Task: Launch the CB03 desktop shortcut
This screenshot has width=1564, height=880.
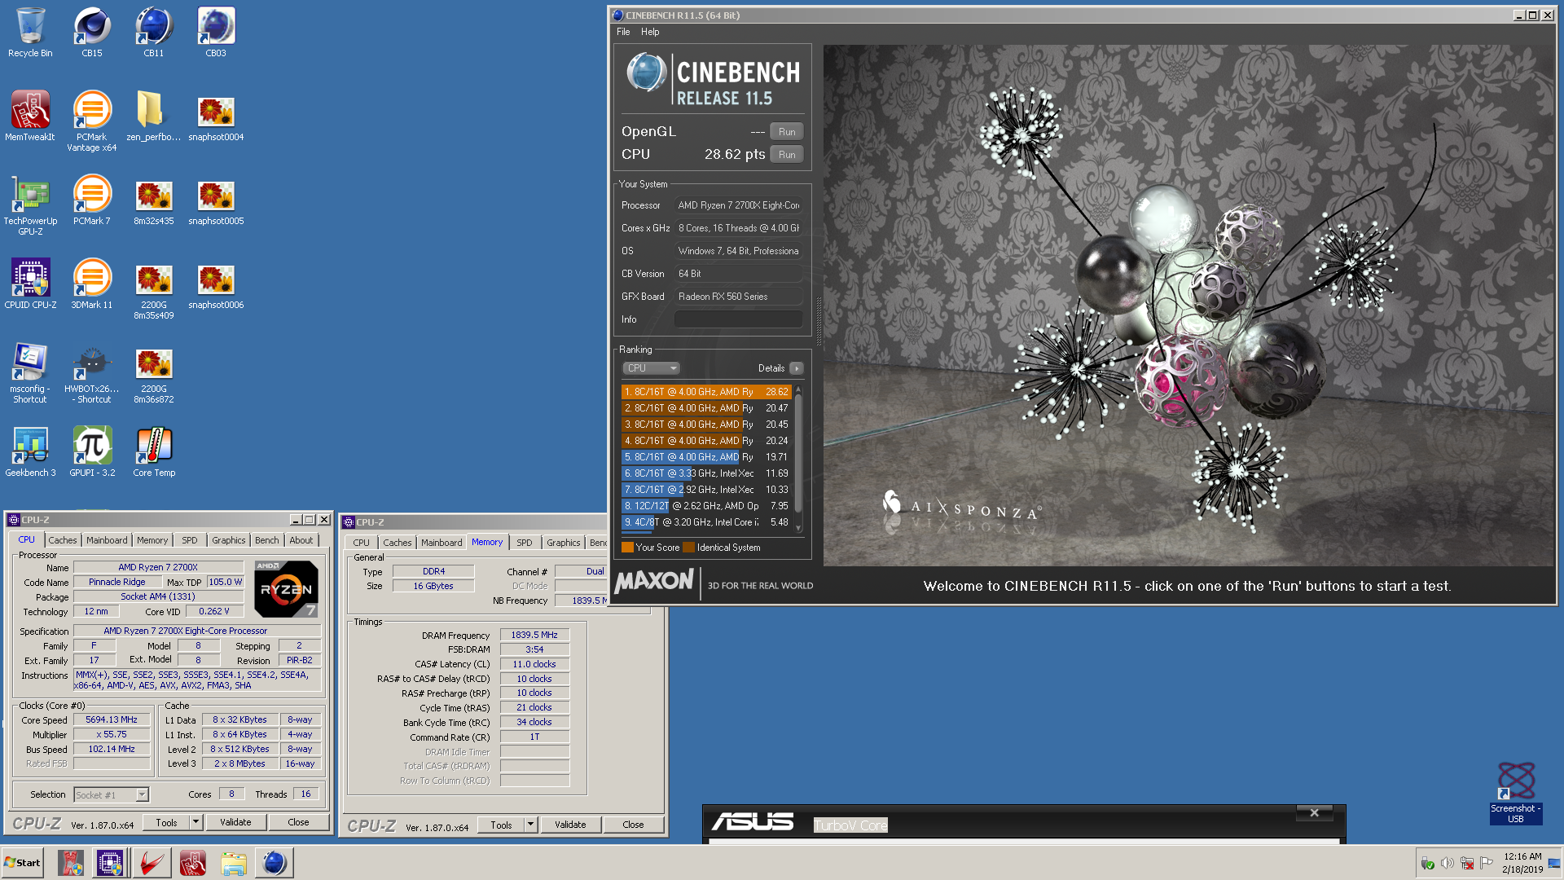Action: pos(216,33)
